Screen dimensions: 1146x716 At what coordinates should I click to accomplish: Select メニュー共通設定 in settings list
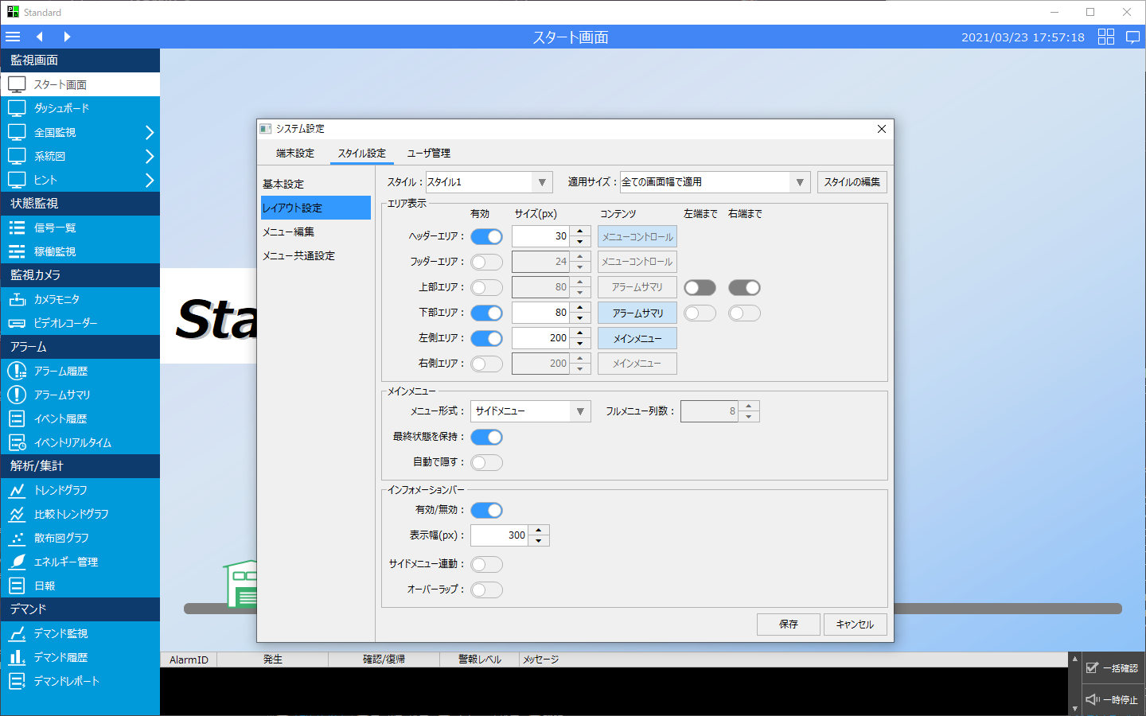pos(315,255)
